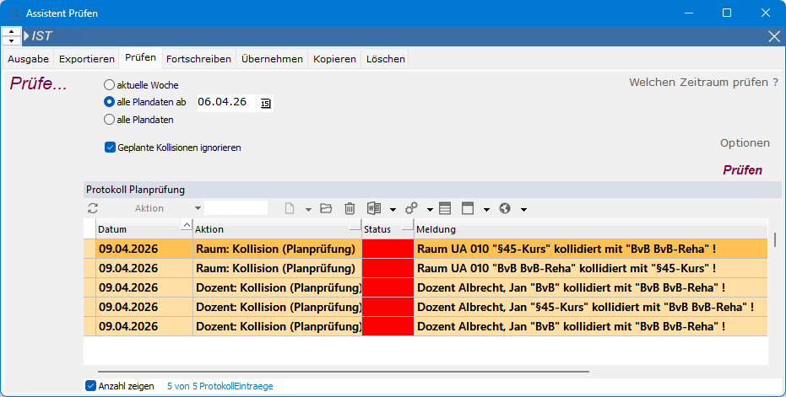Click the globe icon in toolbar
This screenshot has width=786, height=397.
pos(505,208)
